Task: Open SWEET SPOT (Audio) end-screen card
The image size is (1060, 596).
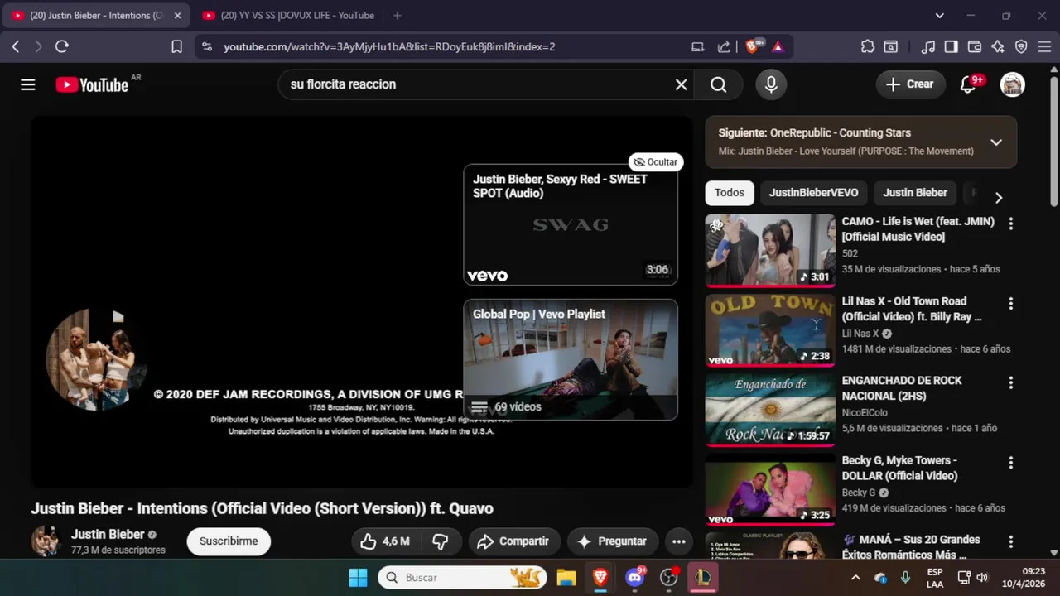Action: pyautogui.click(x=571, y=224)
